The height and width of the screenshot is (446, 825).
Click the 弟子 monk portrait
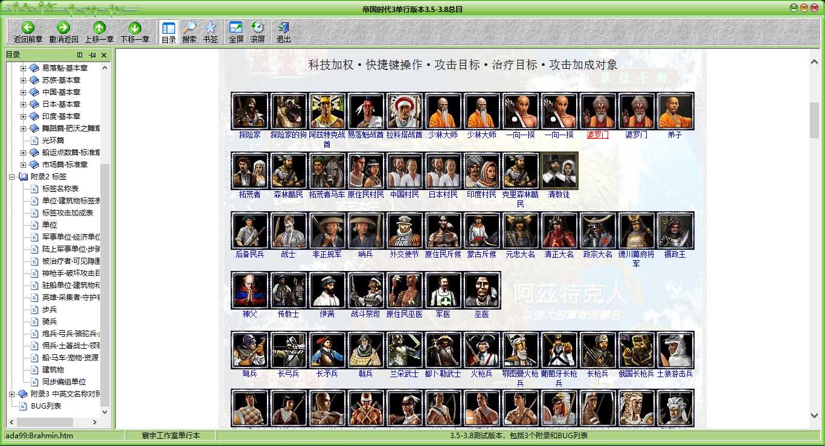pyautogui.click(x=675, y=111)
